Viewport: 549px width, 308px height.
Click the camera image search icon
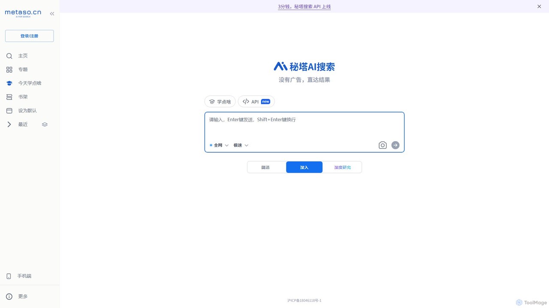tap(383, 145)
